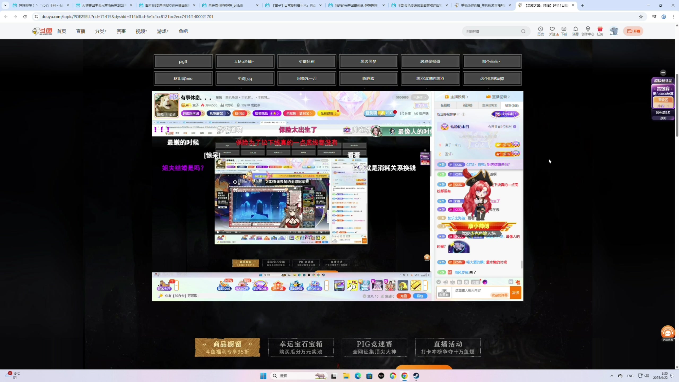Click the Windows Start button
679x382 pixels.
[x=263, y=376]
